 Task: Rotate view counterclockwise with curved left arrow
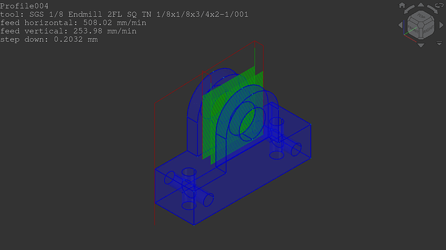click(x=409, y=10)
